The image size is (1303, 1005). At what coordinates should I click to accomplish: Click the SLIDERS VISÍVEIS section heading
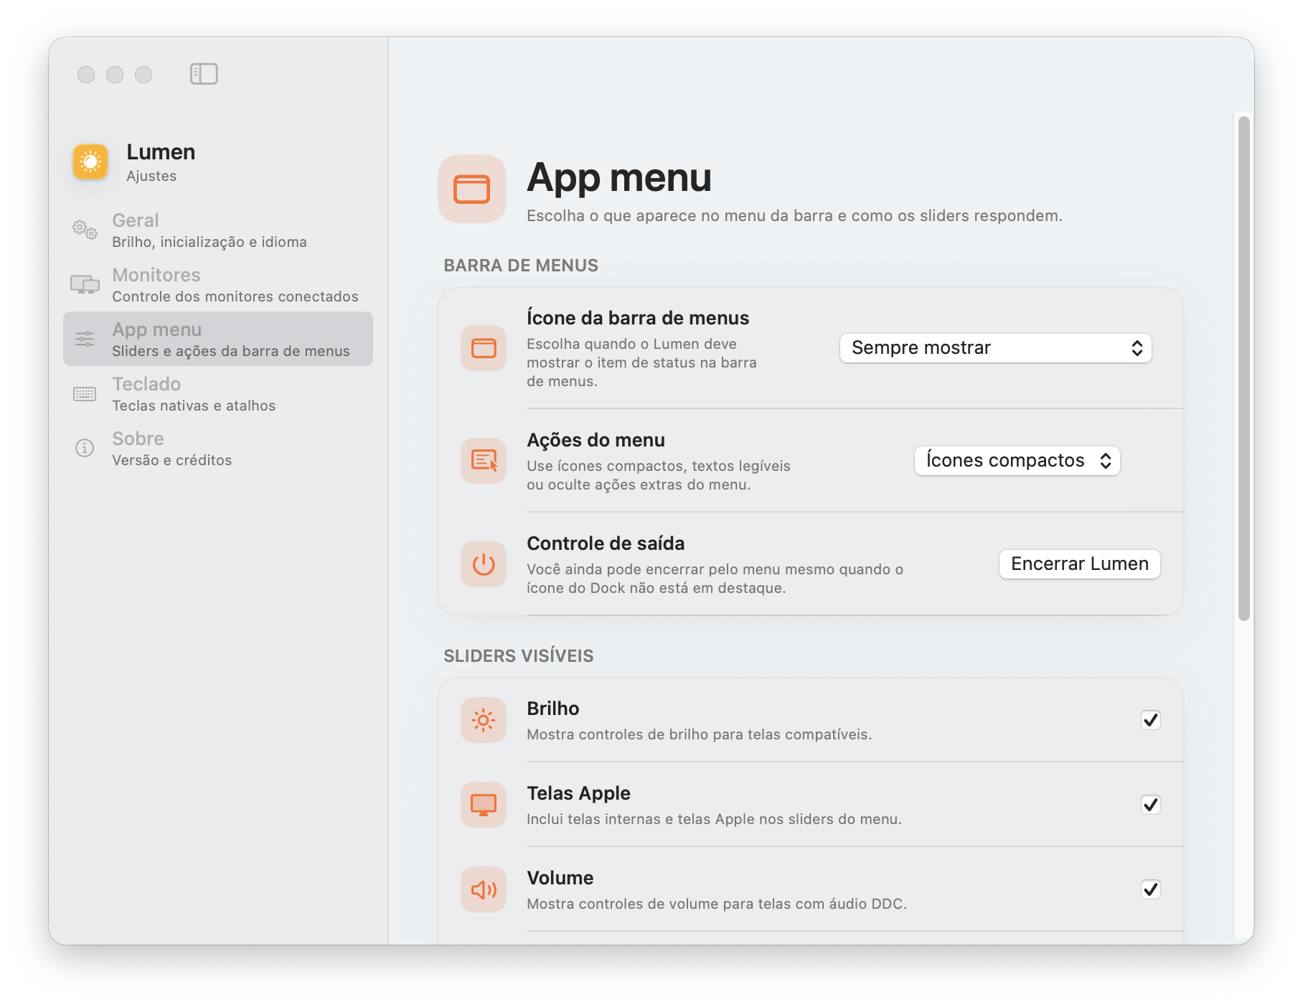tap(519, 656)
